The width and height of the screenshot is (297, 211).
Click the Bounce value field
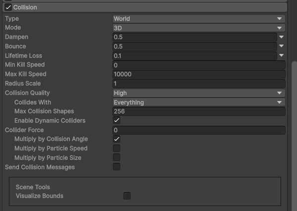coord(194,47)
